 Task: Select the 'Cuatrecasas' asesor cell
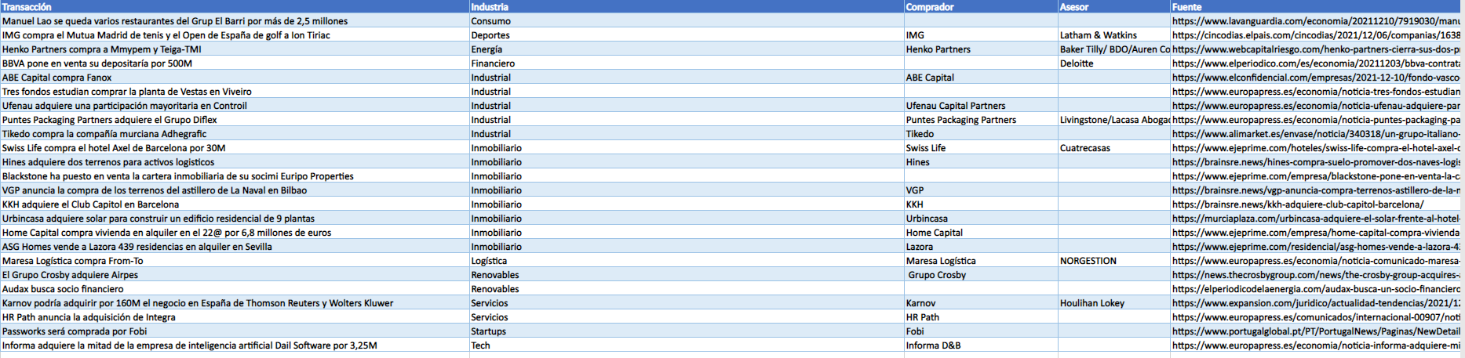[1113, 148]
